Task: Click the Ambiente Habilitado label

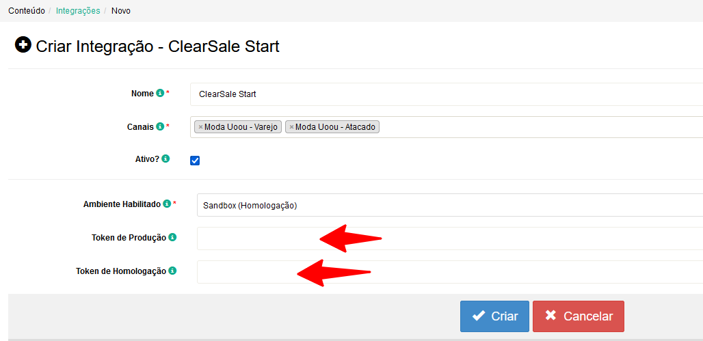Action: tap(122, 204)
